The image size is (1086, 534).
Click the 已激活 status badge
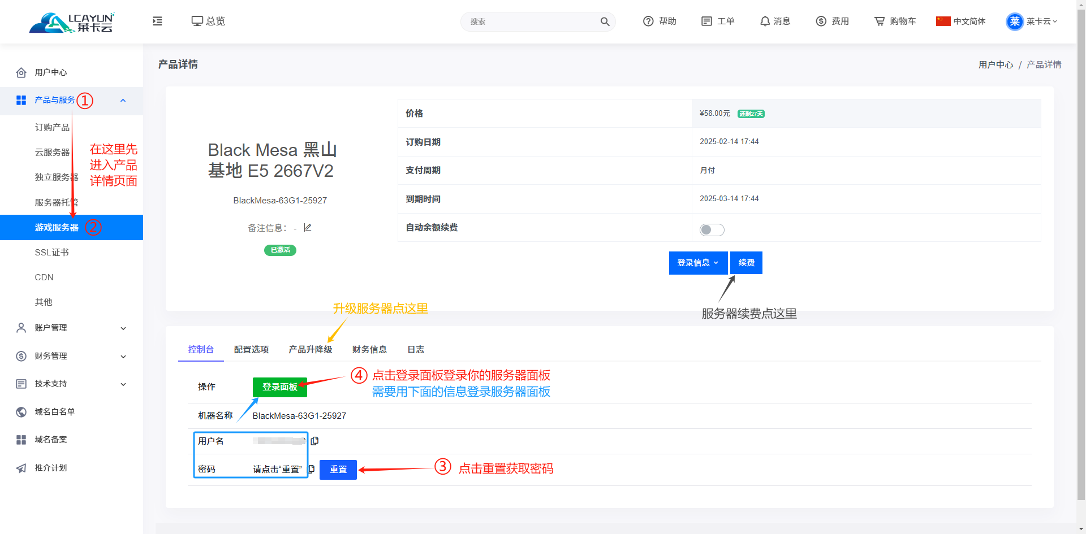pyautogui.click(x=280, y=250)
